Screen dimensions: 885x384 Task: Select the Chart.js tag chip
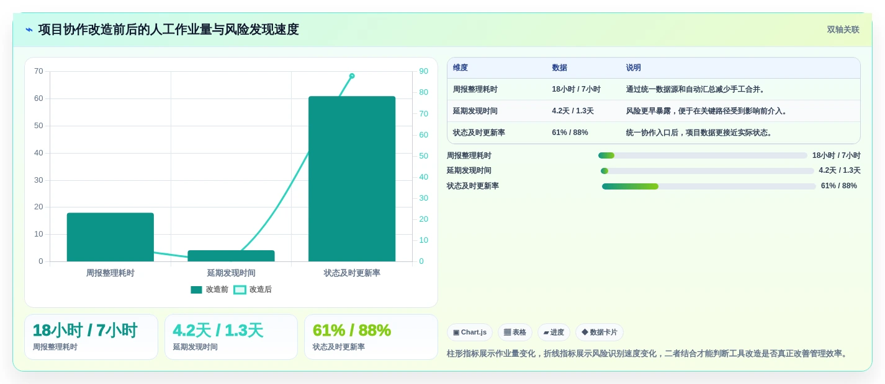click(470, 333)
